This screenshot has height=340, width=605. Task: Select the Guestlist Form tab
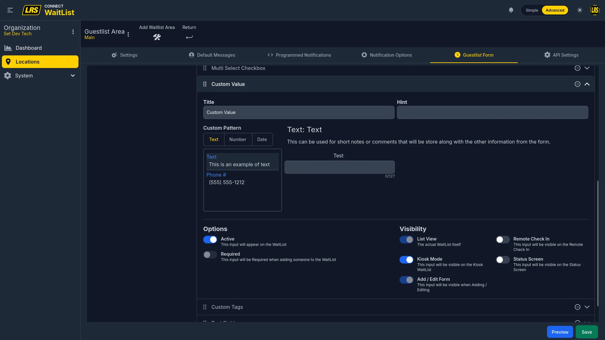pyautogui.click(x=474, y=55)
